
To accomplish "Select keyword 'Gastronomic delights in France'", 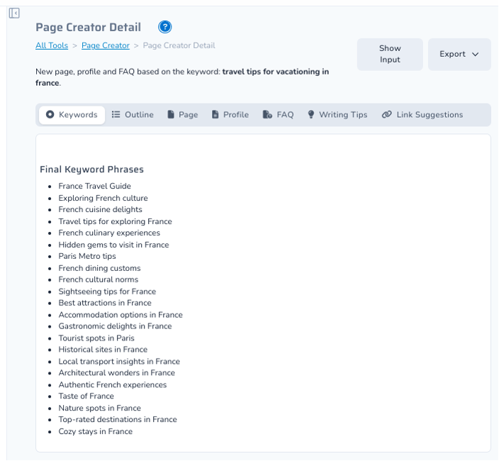I will point(116,326).
